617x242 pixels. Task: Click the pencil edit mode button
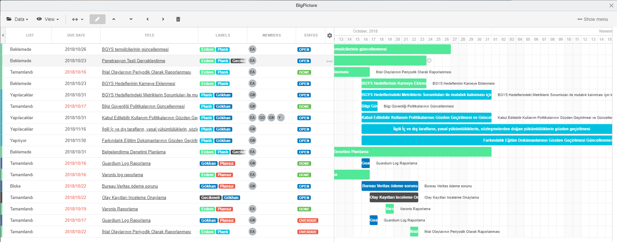point(97,19)
